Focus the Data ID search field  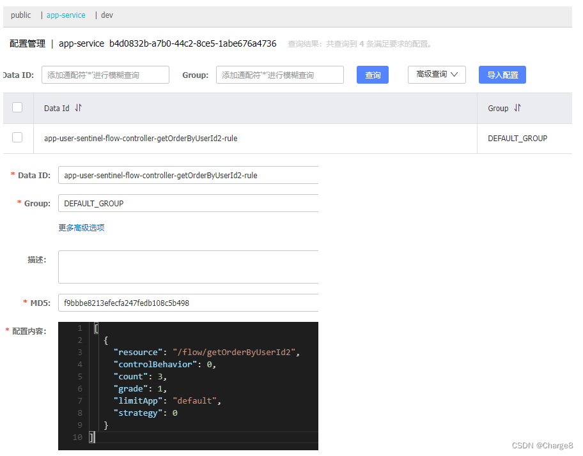(x=105, y=75)
